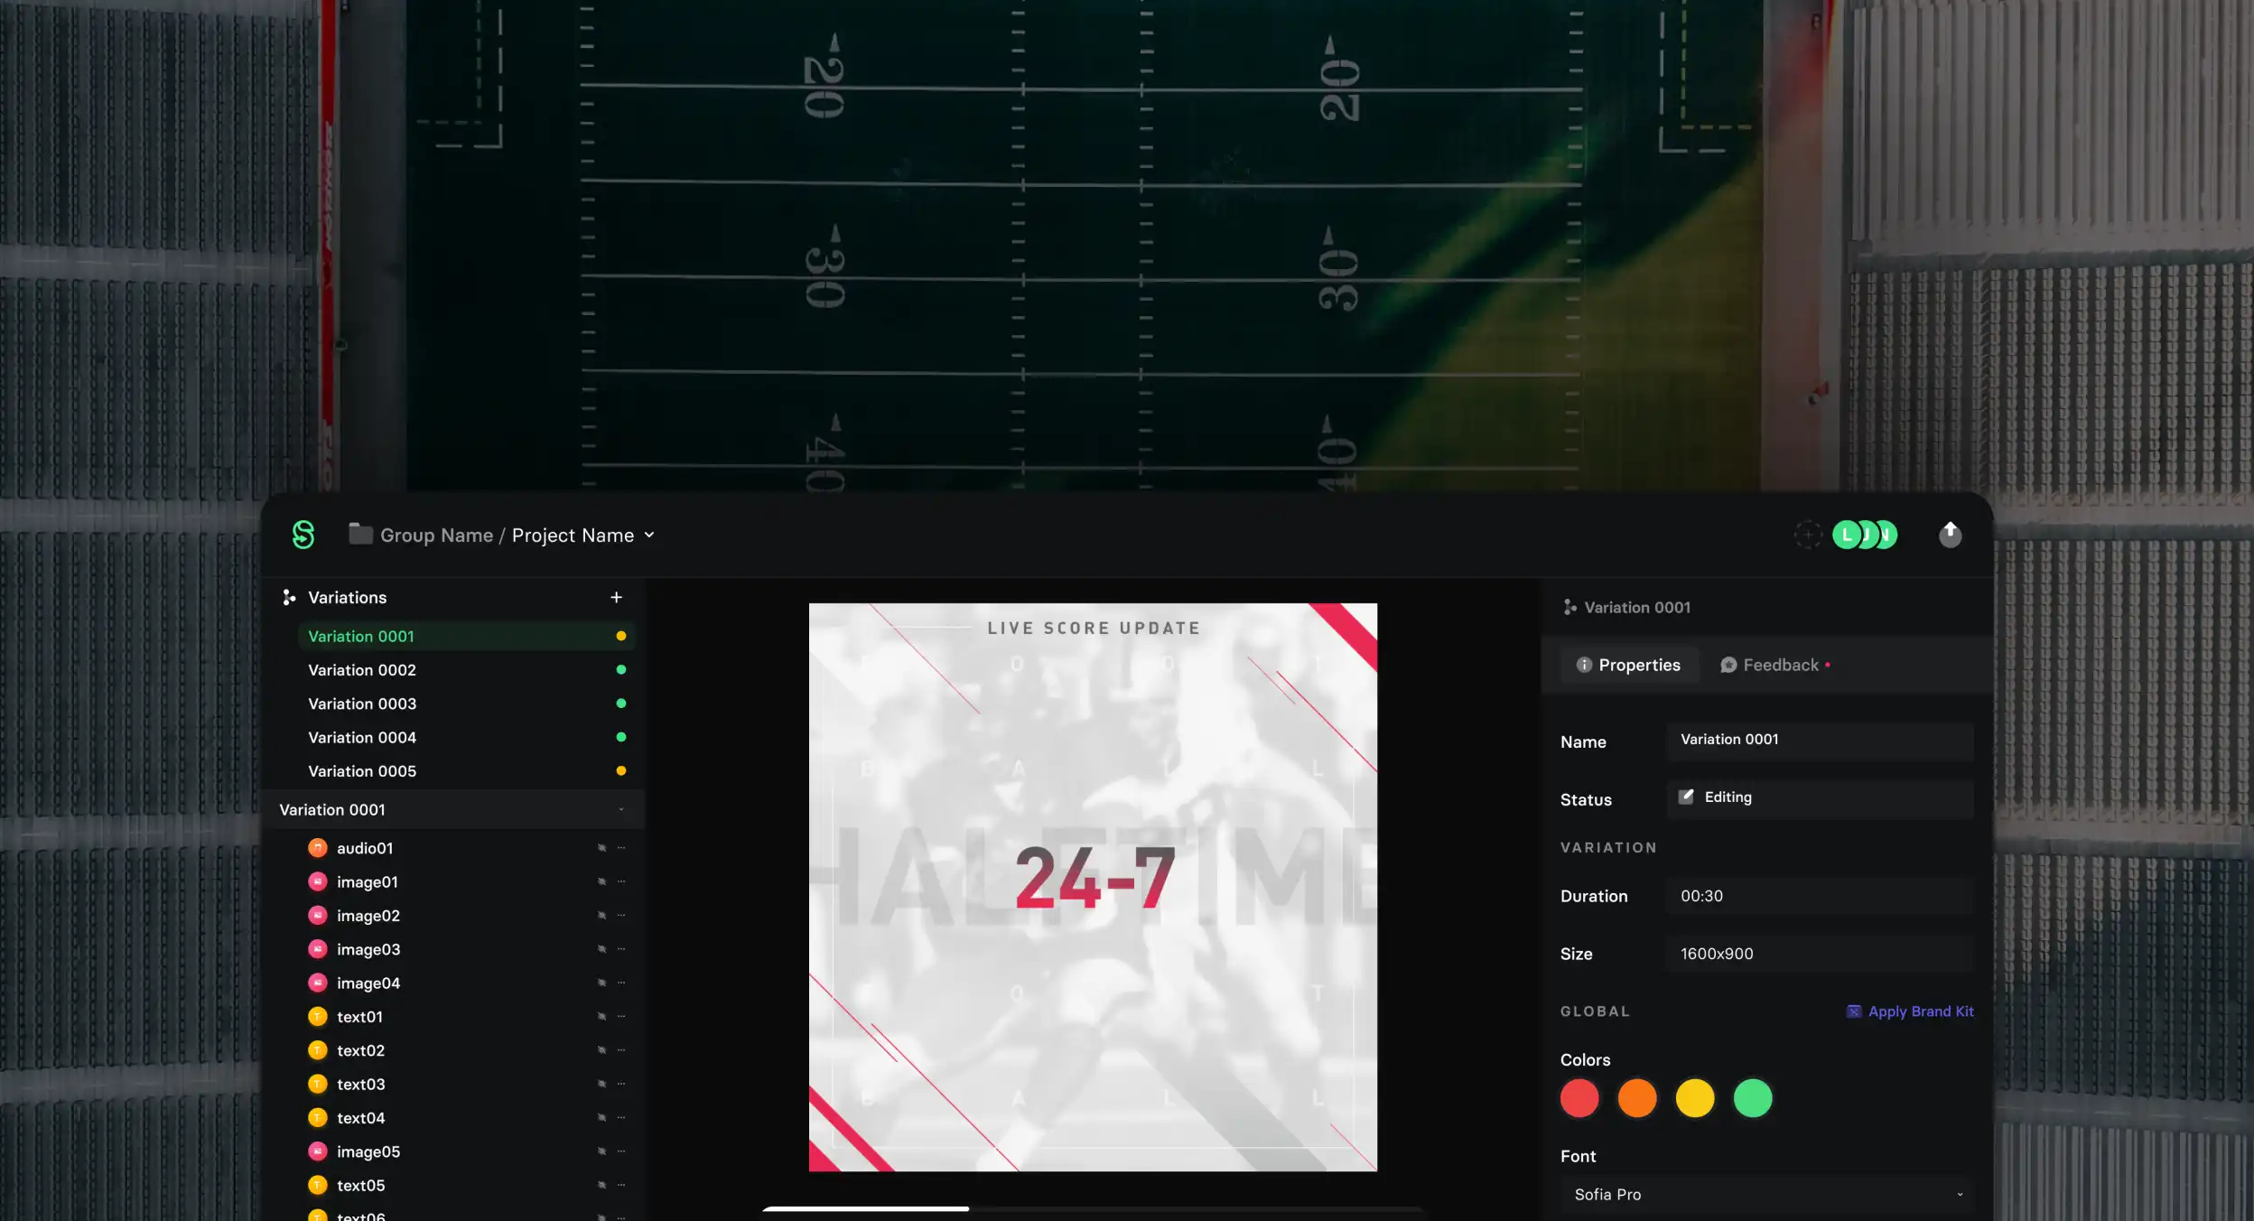
Task: Click the add collaborator dashed circle icon
Action: 1807,535
